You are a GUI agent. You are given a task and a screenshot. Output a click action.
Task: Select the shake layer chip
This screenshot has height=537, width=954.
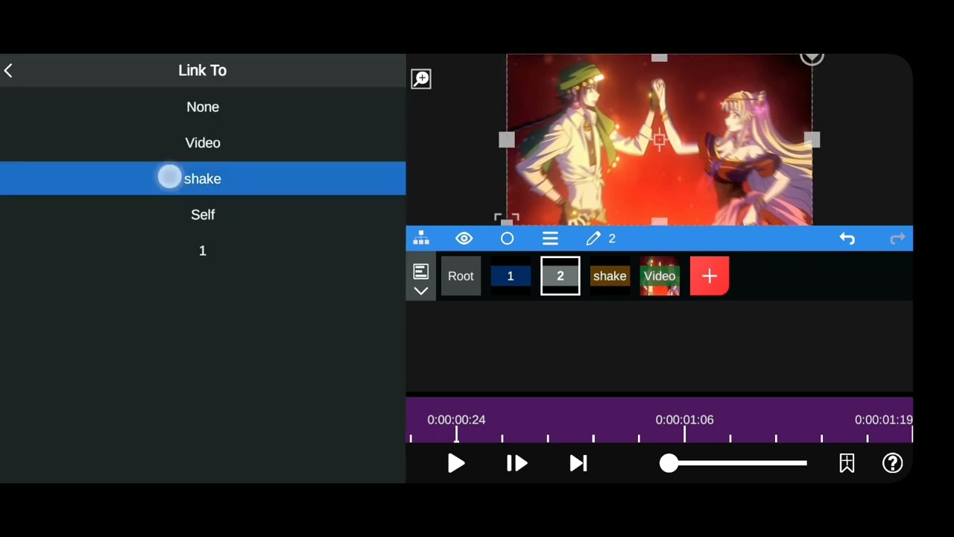[x=610, y=276]
